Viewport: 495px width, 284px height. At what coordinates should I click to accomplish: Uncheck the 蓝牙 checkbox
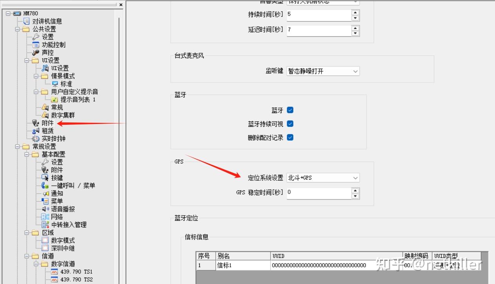[x=290, y=110]
